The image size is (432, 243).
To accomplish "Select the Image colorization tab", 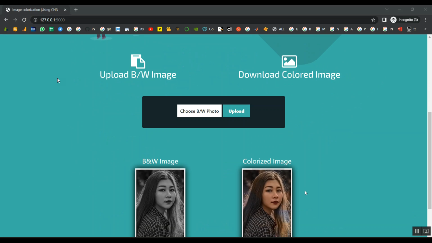I will coord(35,10).
